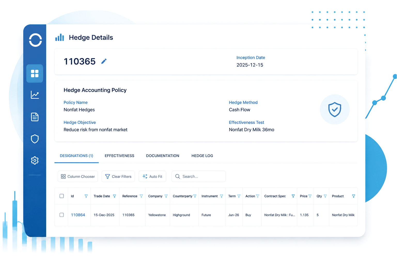Switch to the Designations (1) tab
The height and width of the screenshot is (265, 397).
(x=76, y=156)
